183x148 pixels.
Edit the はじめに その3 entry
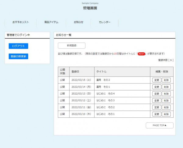pos(156,100)
